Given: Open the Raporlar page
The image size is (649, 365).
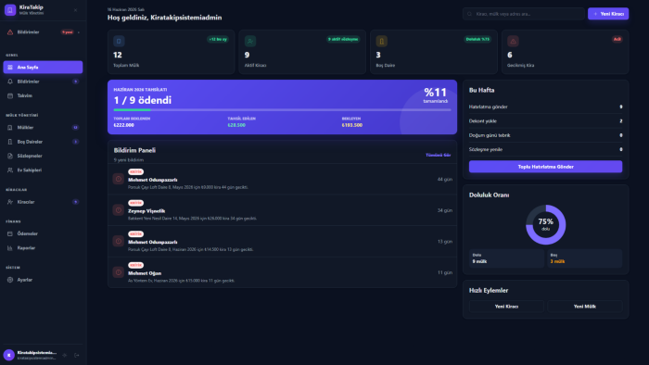Looking at the screenshot, I should (43, 248).
